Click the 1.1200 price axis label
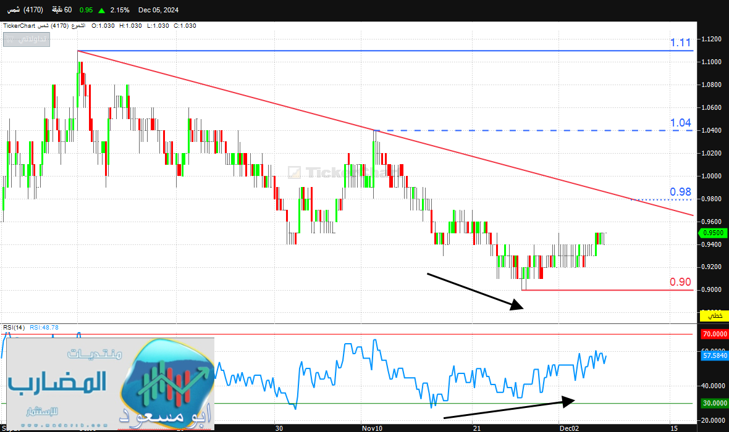 [711, 39]
